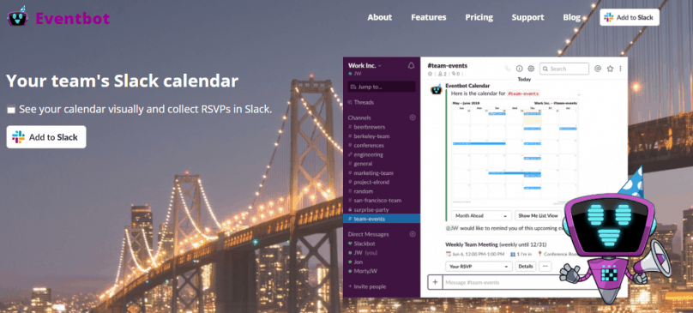693x313 pixels.
Task: Click the plus icon beside Channels
Action: point(413,117)
